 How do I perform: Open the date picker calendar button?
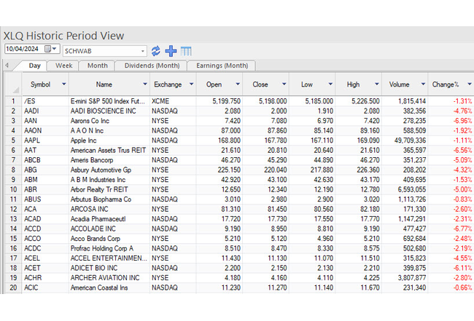tap(52, 49)
